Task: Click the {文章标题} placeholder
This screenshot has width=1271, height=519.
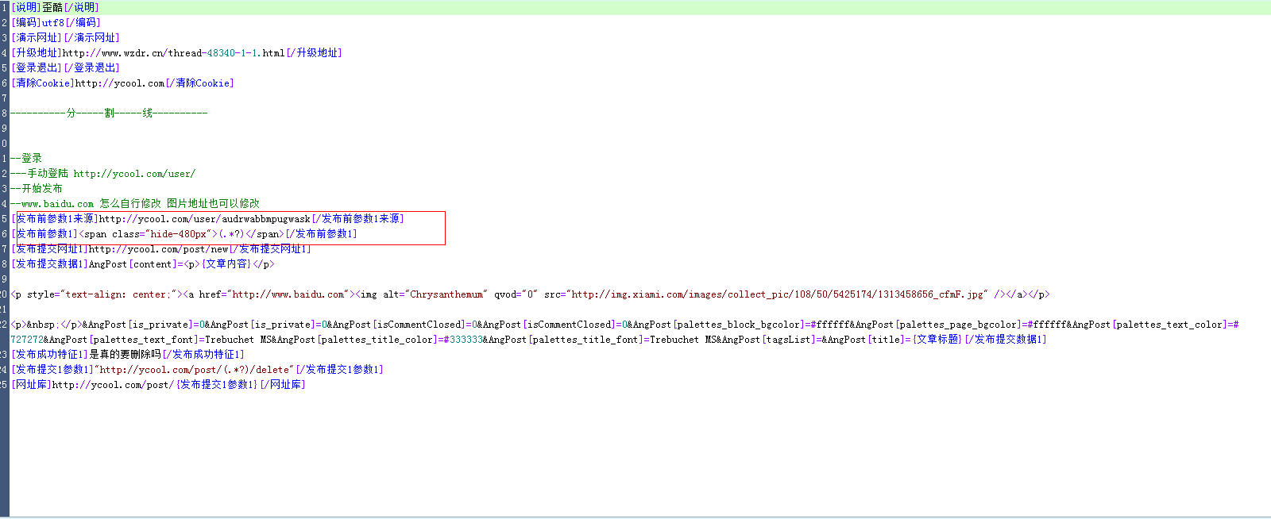Action: click(x=937, y=340)
